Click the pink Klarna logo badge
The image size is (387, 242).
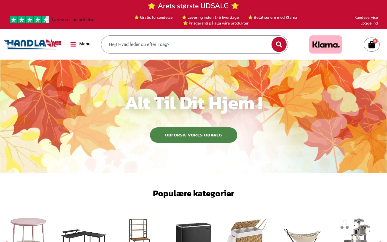(x=326, y=44)
